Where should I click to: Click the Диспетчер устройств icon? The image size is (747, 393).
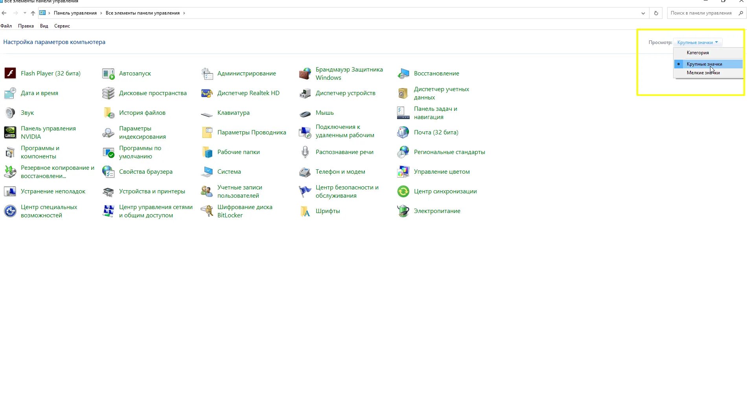[305, 93]
